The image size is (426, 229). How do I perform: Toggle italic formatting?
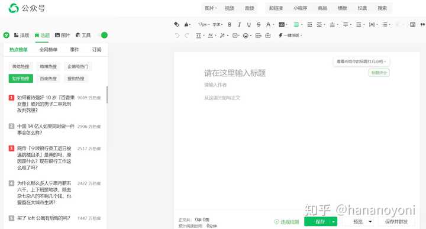pyautogui.click(x=240, y=24)
